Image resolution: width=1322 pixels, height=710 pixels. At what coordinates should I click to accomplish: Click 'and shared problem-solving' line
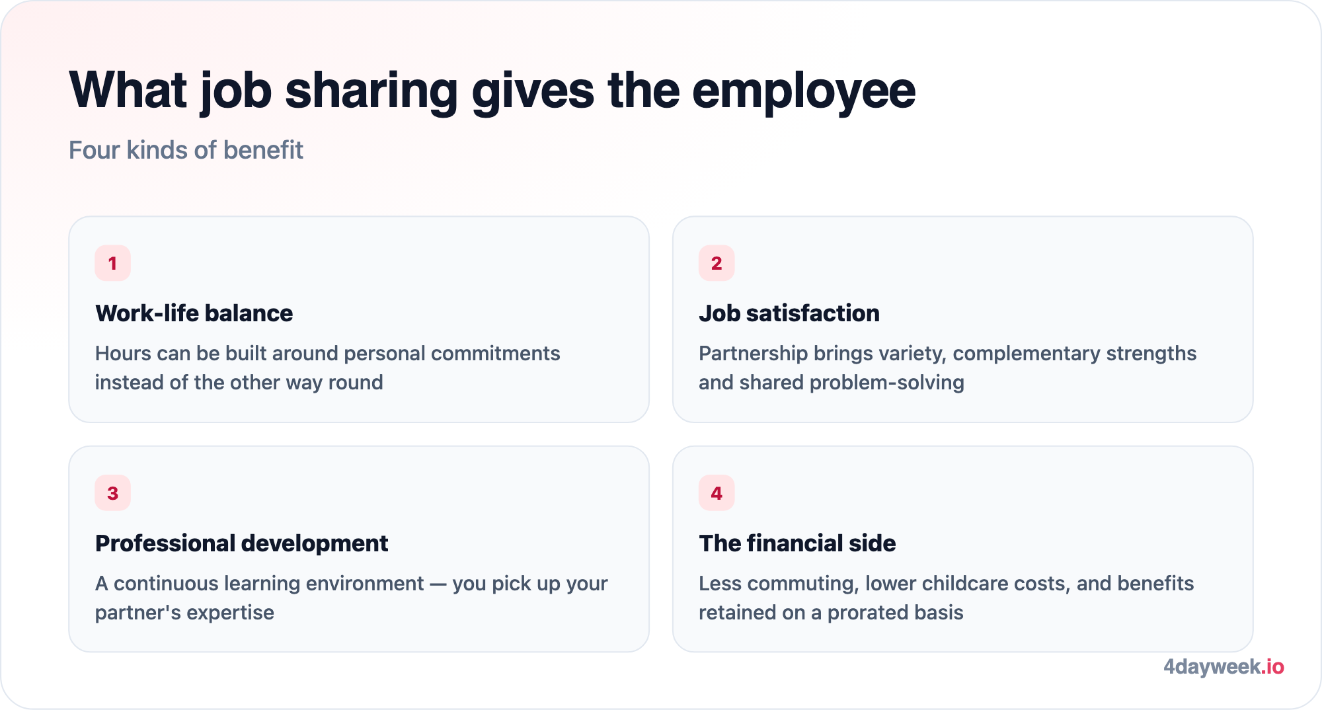[x=831, y=383]
